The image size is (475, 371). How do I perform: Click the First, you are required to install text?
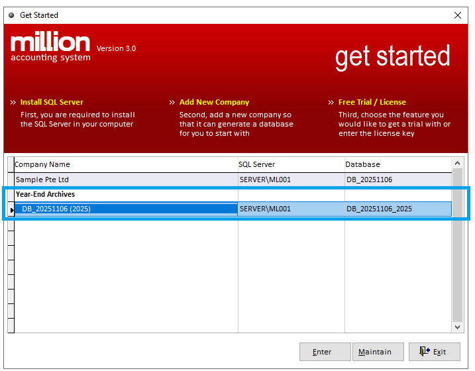[78, 119]
